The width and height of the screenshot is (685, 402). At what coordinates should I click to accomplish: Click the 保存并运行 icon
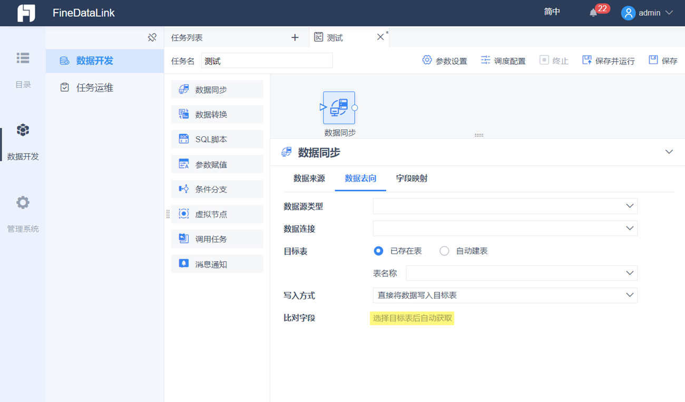tap(586, 60)
